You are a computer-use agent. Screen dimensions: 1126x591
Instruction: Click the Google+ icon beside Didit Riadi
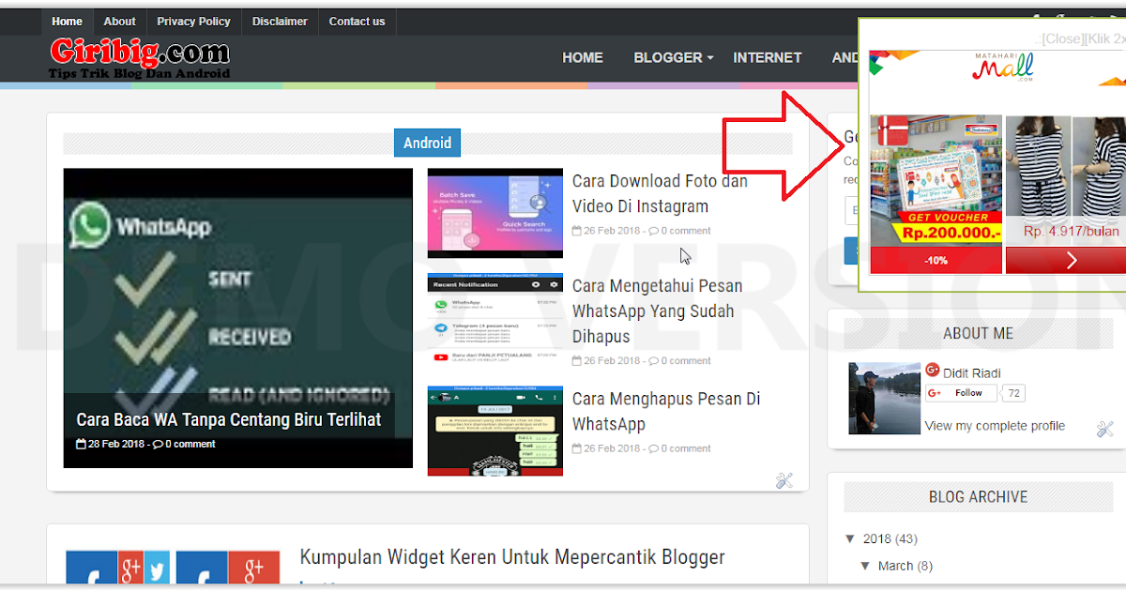pos(933,371)
